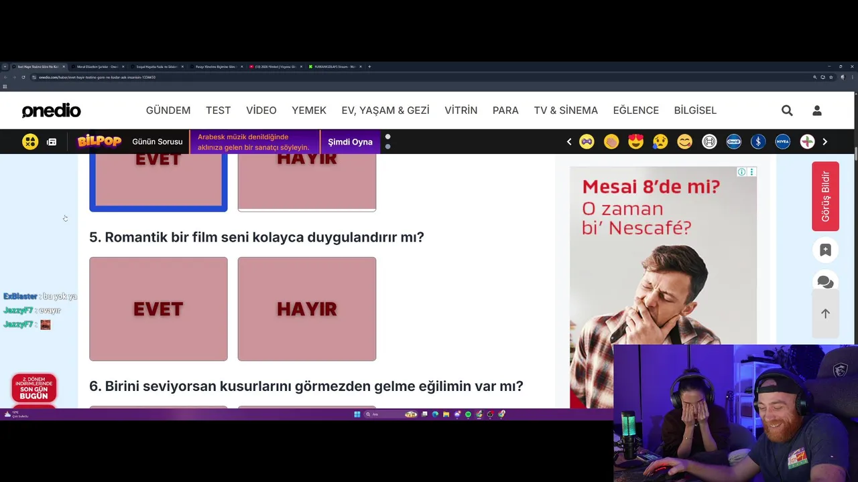This screenshot has height=482, width=858.
Task: Open OBS Studio from taskbar
Action: [490, 414]
